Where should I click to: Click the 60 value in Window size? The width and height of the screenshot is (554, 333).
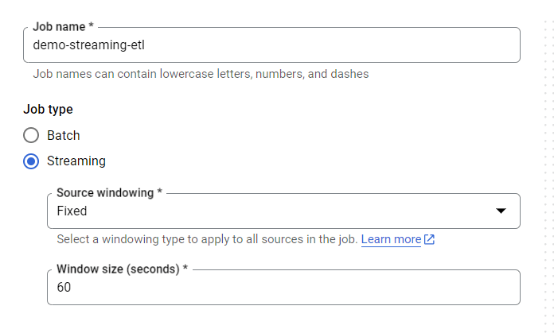click(x=64, y=288)
